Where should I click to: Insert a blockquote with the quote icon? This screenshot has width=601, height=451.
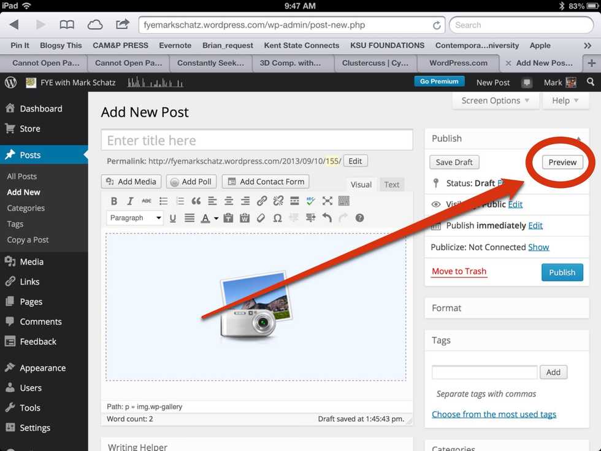tap(196, 201)
